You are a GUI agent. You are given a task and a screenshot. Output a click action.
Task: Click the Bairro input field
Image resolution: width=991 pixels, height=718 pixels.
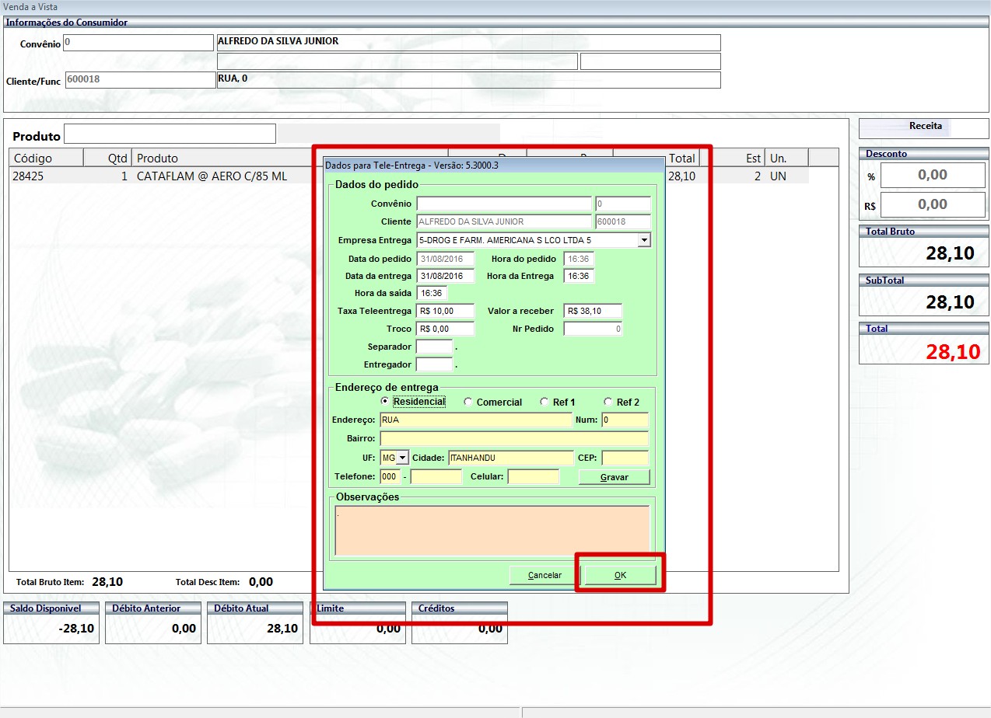click(513, 439)
